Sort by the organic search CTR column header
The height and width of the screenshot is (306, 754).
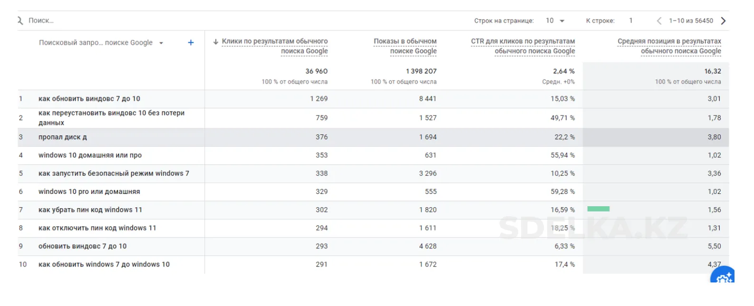pos(523,46)
